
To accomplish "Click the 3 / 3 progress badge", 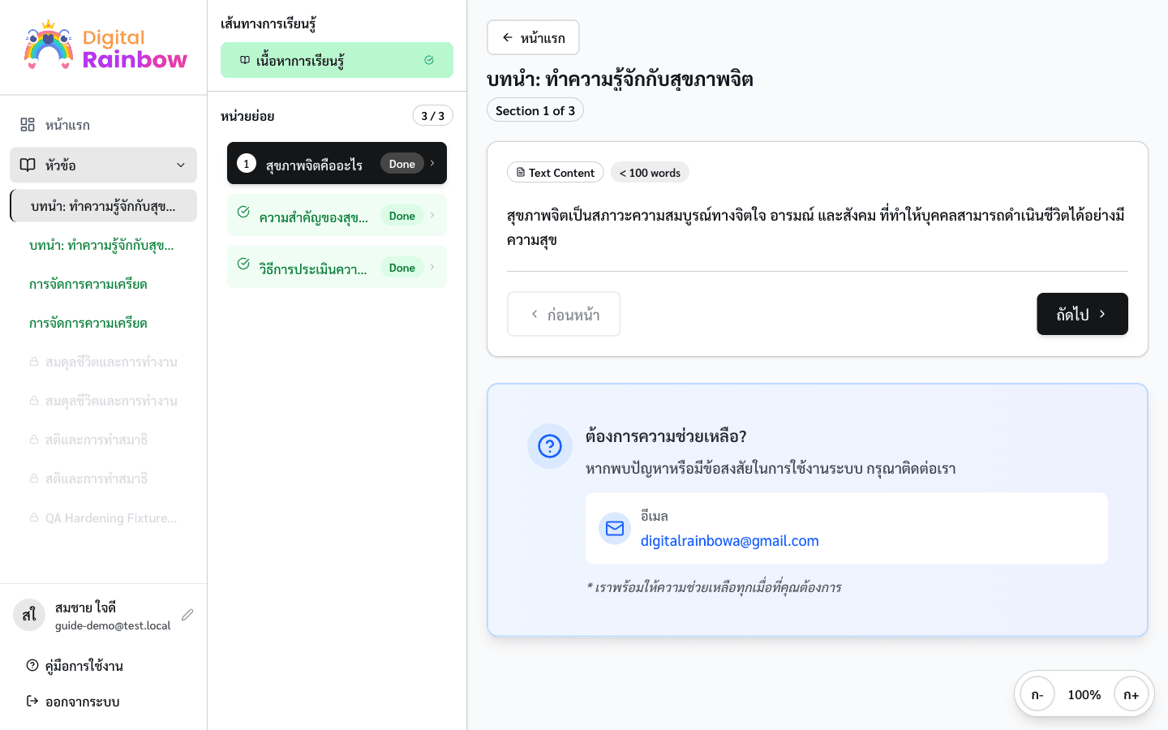I will [433, 115].
